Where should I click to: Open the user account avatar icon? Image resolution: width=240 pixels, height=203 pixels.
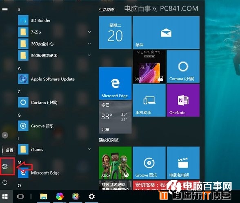pos(5,135)
